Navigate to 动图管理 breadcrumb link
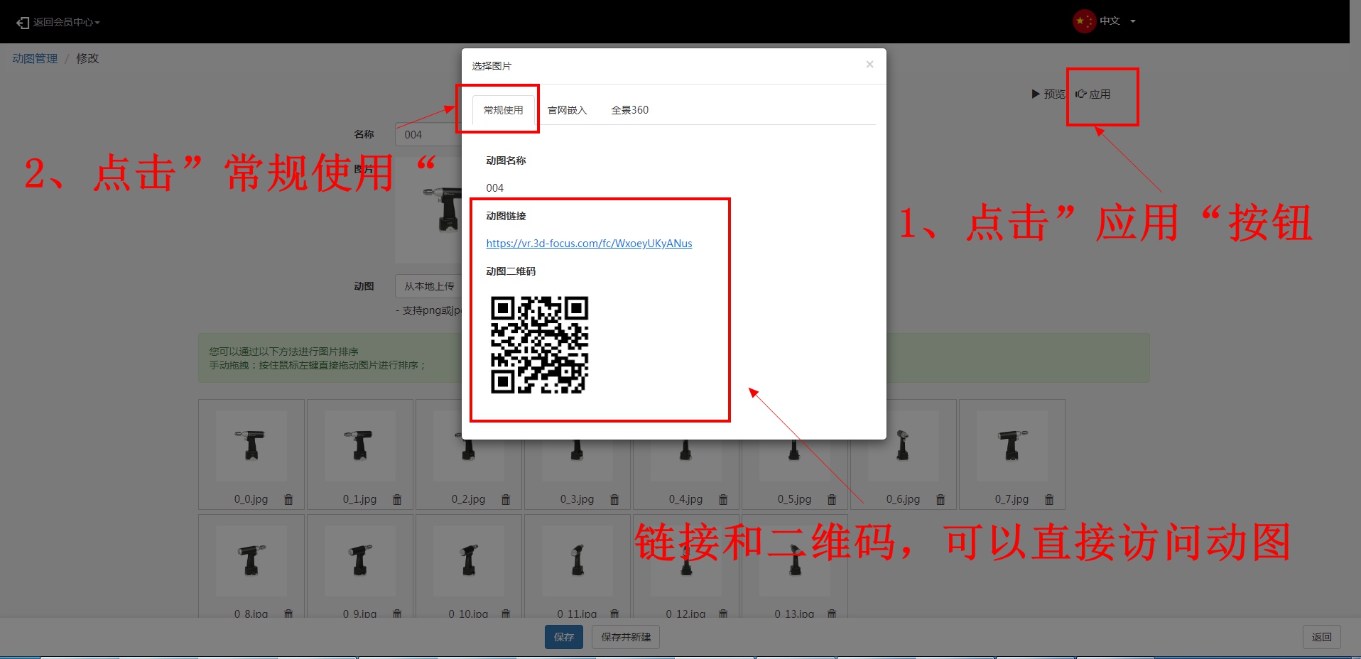Screen dimensions: 1361x659 [35, 58]
